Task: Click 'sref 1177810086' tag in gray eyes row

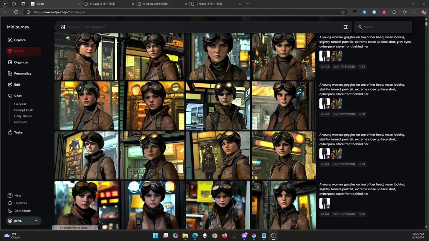Action: [x=344, y=66]
